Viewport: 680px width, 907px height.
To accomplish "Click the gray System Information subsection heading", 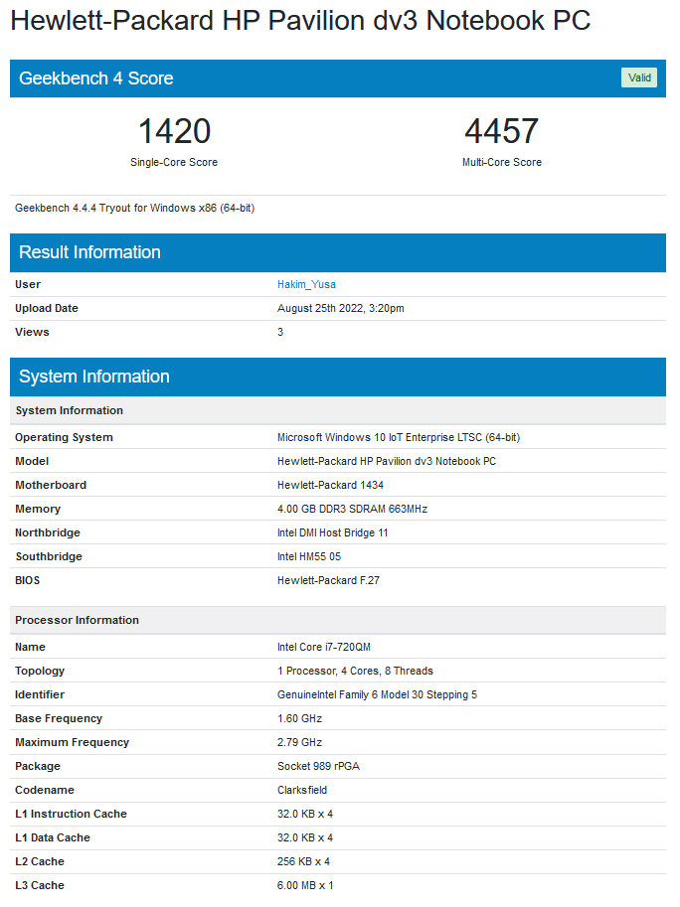I will pos(338,410).
